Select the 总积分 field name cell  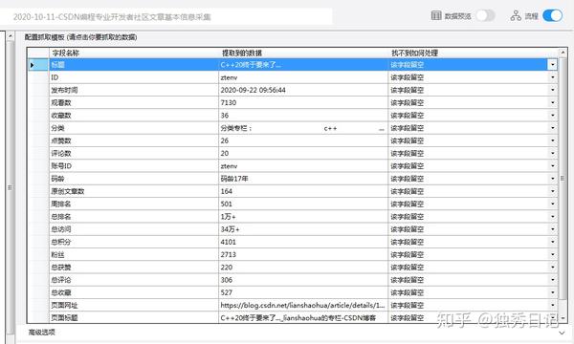(134, 242)
